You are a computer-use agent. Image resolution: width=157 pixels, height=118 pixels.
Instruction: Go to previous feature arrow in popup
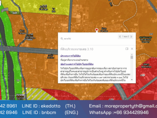point(120,37)
